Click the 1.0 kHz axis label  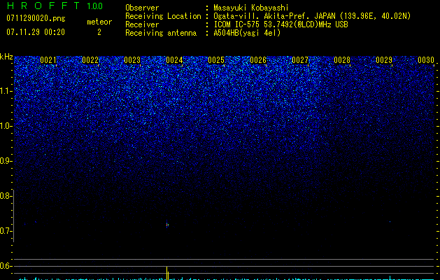point(6,126)
